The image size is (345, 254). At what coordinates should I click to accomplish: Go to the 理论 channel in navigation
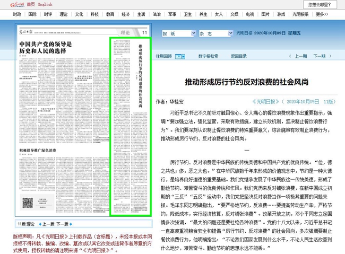63,15
